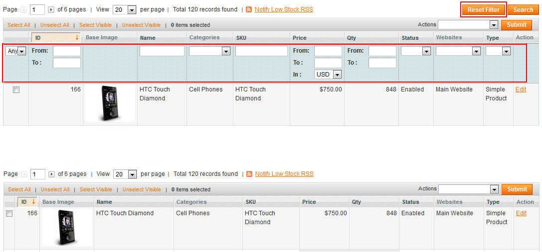Viewport: 542px width, 252px height.
Task: Open the Categories filter dropdown
Action: click(209, 51)
